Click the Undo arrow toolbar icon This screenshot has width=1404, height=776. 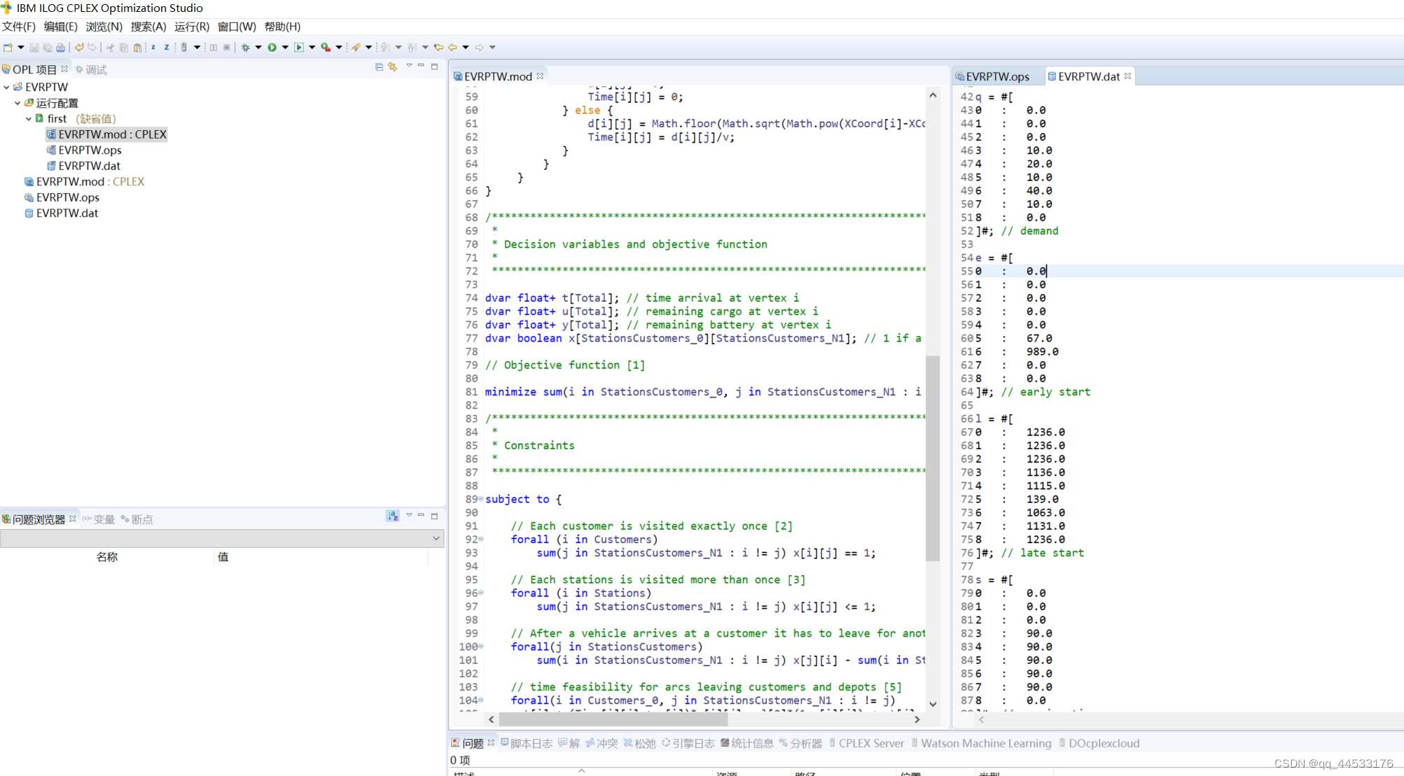click(x=79, y=47)
